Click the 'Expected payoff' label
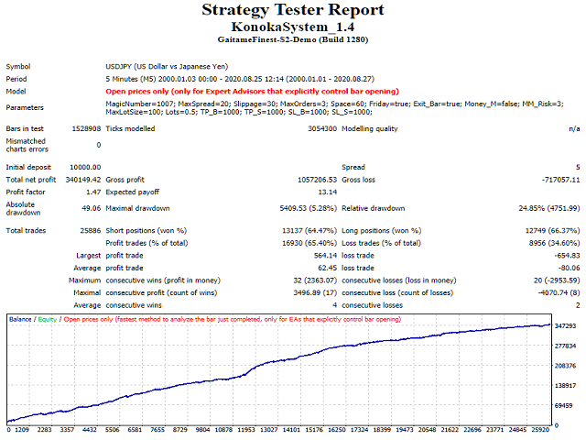Image resolution: width=586 pixels, height=440 pixels. [132, 192]
